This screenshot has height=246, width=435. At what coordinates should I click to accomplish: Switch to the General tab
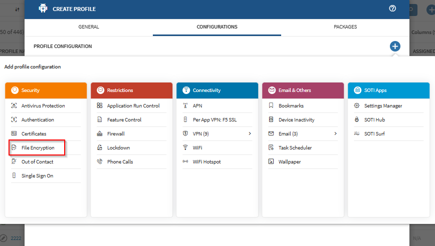(89, 27)
